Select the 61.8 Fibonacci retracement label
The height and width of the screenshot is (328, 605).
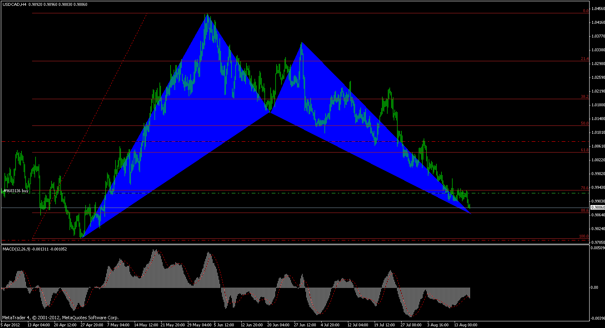pyautogui.click(x=585, y=150)
